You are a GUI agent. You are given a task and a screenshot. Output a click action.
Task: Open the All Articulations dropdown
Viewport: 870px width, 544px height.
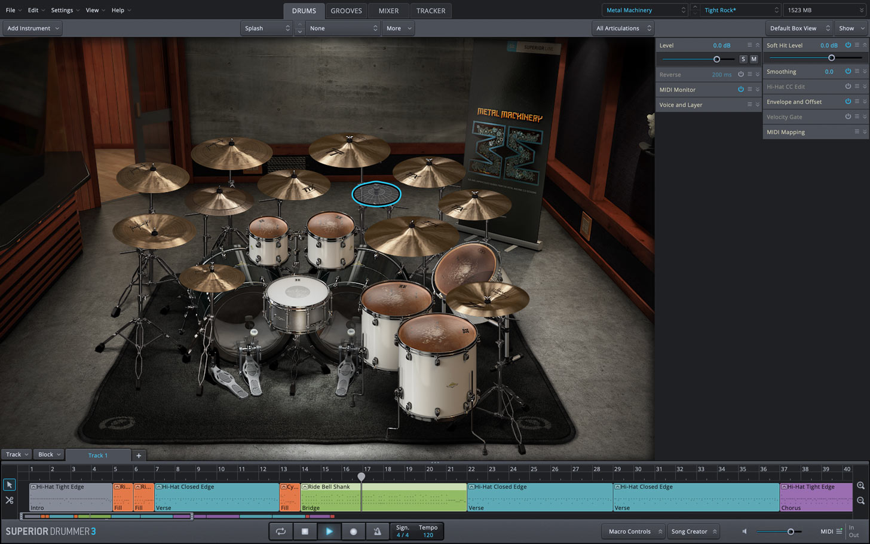tap(623, 28)
